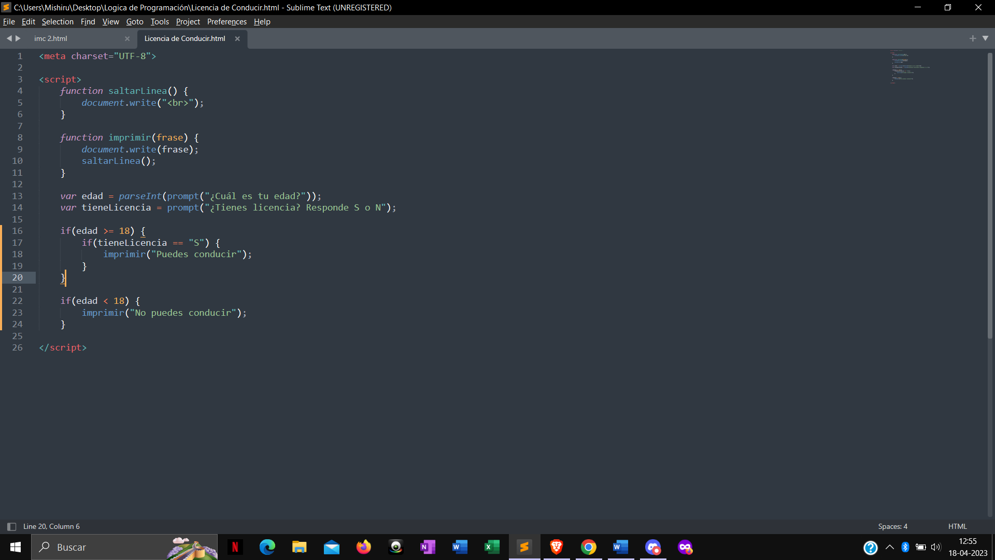This screenshot has width=995, height=560.
Task: Click the <meta charset> tag text
Action: point(97,56)
